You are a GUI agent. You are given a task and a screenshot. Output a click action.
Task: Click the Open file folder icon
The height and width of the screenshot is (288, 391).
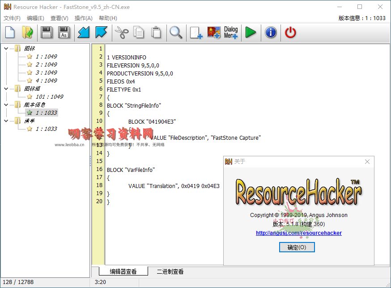[x=27, y=33]
